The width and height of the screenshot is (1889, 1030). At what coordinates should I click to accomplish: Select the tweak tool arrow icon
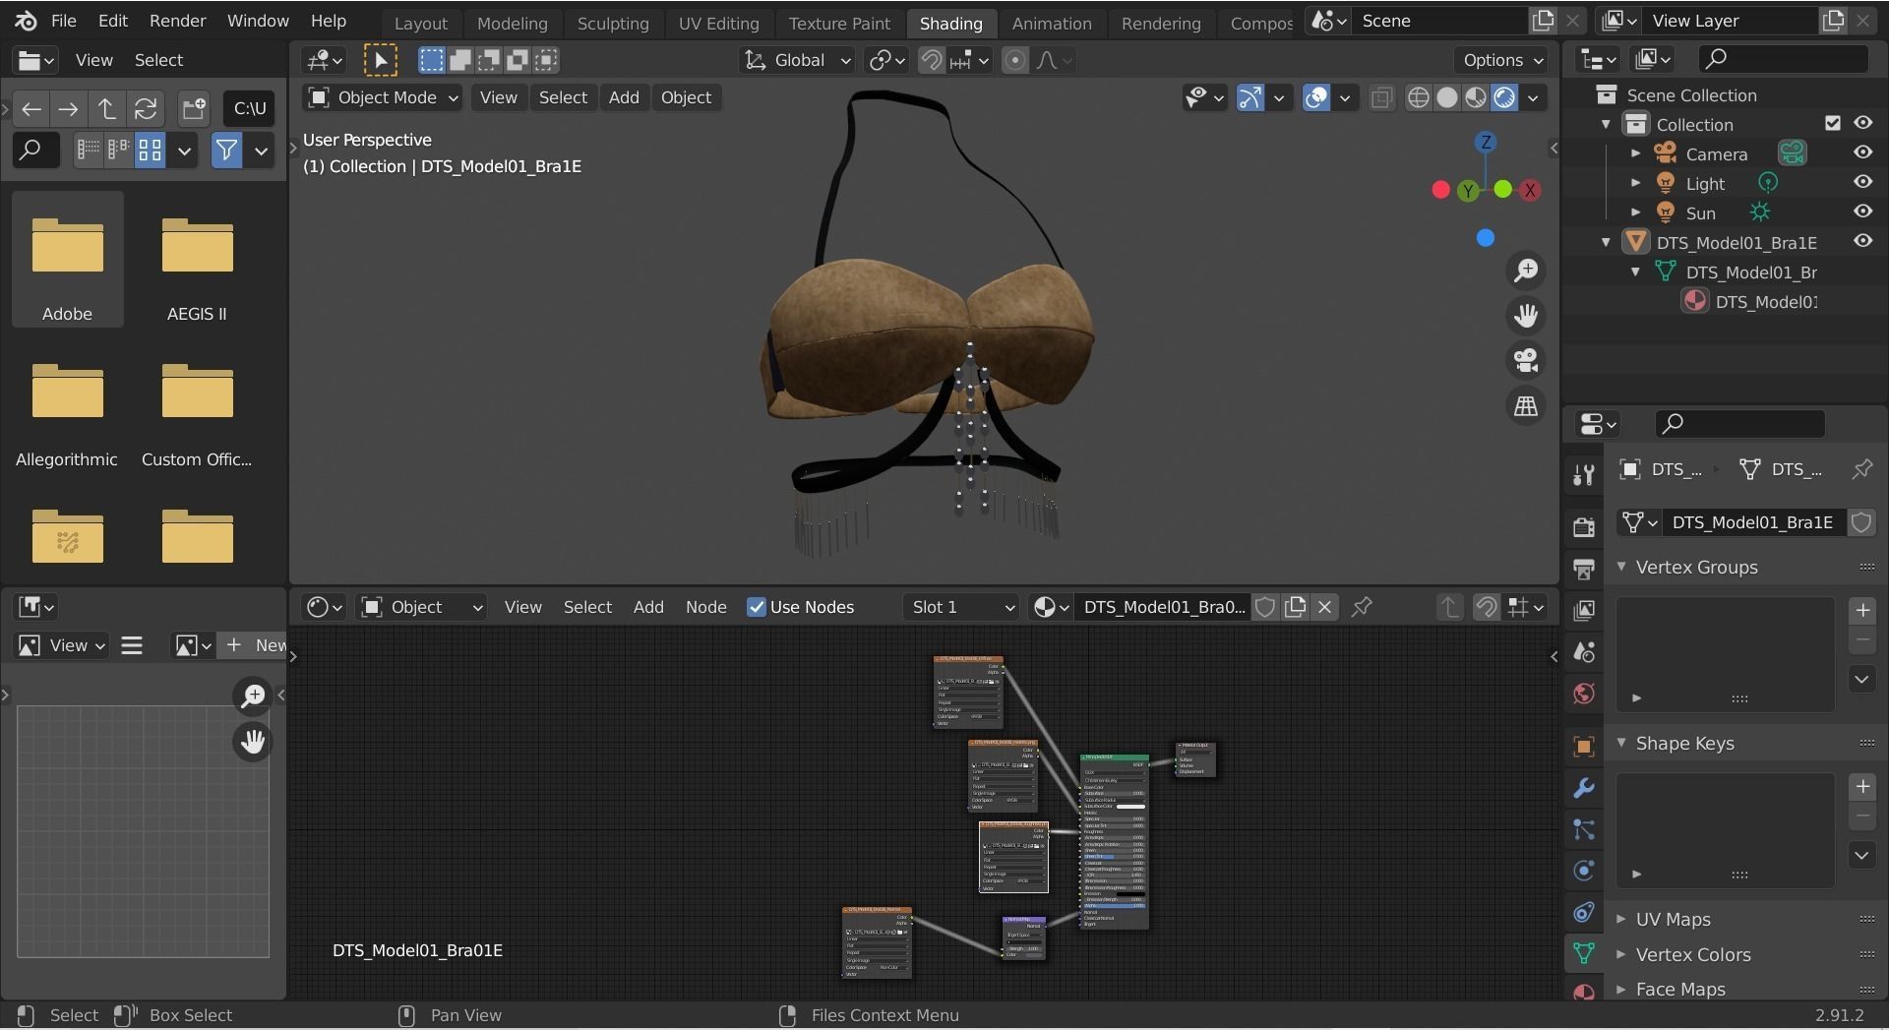click(x=380, y=60)
